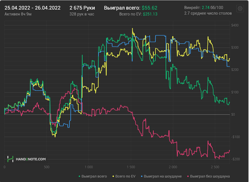
Task: Click the $100 y-axis label
Action: [235, 92]
